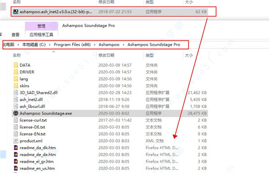Sort by 修改日期 column in lower window

click(106, 55)
